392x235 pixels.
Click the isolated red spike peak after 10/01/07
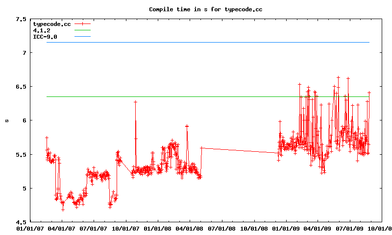coord(135,102)
